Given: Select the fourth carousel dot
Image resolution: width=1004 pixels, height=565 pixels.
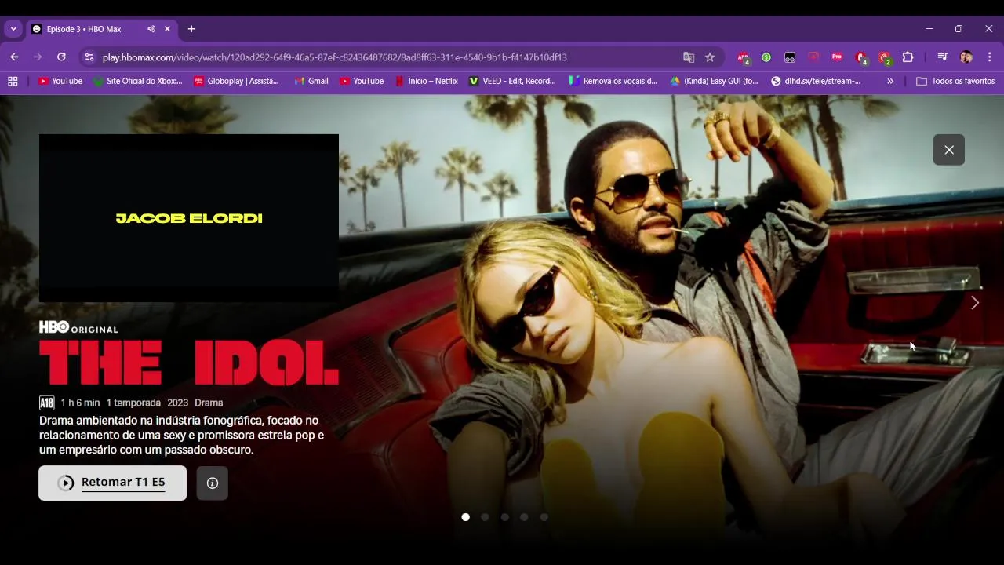Looking at the screenshot, I should [x=524, y=517].
